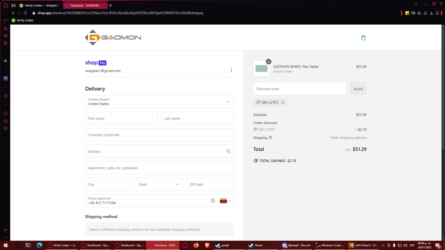Image resolution: width=445 pixels, height=250 pixels.
Task: Open Microsoft Edge from taskbar
Action: [39, 245]
